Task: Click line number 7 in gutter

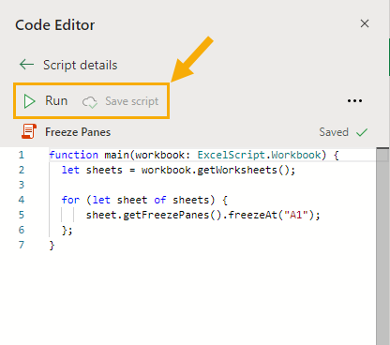Action: pyautogui.click(x=21, y=245)
